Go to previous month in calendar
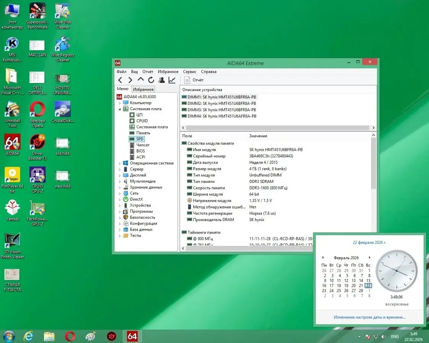The height and width of the screenshot is (343, 429). pos(323,257)
